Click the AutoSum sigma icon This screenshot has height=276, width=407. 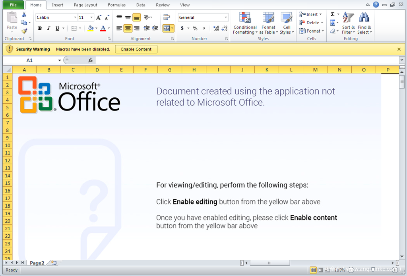333,14
